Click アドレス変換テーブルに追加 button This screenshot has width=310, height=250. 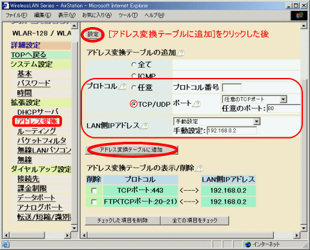tap(131, 149)
